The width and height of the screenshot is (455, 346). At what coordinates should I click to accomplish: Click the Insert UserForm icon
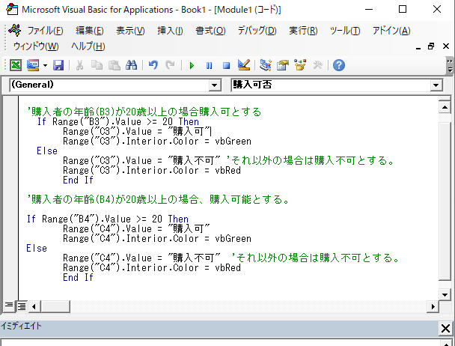(33, 65)
